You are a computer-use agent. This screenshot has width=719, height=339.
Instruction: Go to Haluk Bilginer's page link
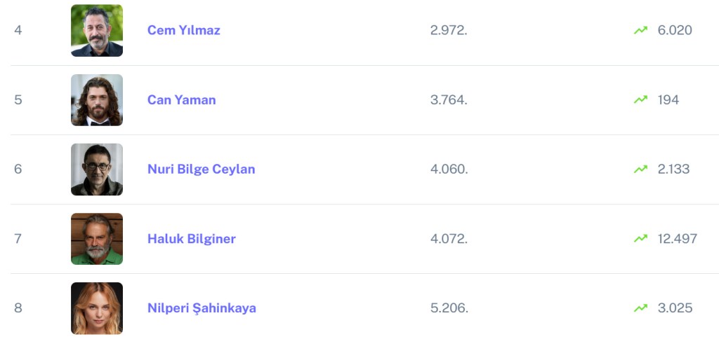[191, 238]
